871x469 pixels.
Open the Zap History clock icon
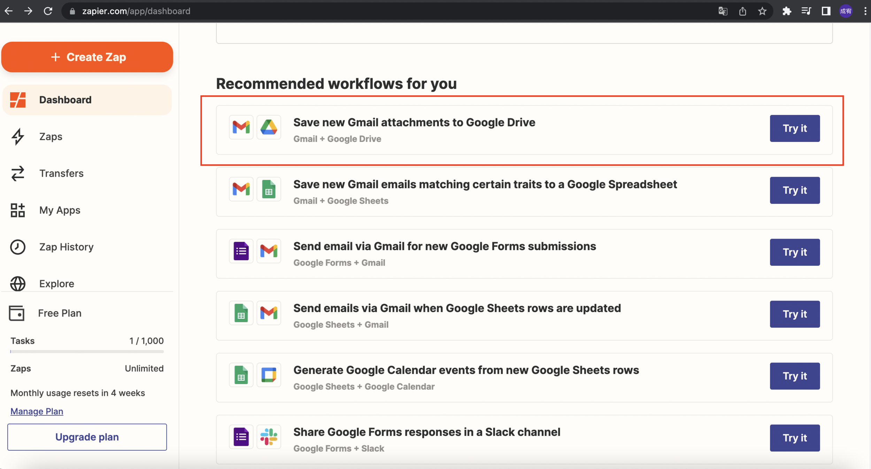[x=18, y=247]
